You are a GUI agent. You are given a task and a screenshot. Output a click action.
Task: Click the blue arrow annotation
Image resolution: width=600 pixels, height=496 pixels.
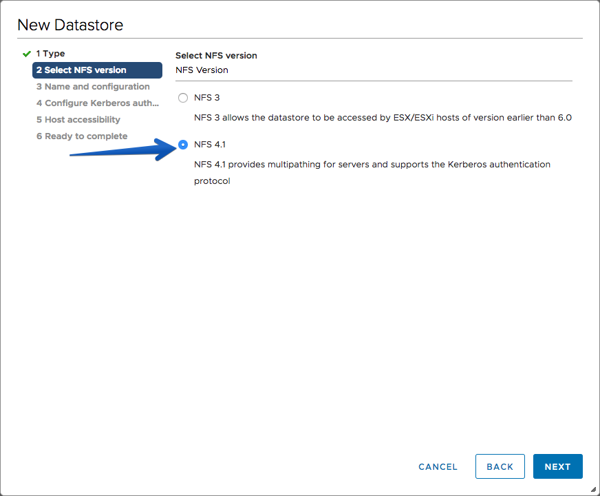click(x=123, y=149)
